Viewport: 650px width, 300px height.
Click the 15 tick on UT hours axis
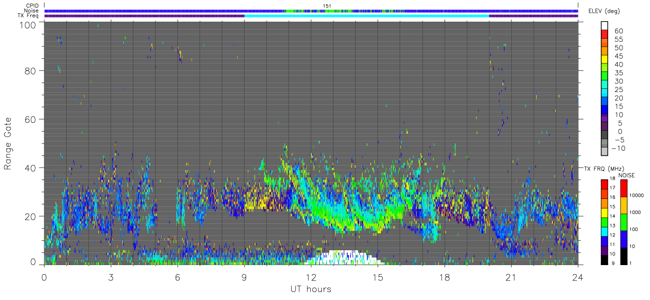pos(377,277)
